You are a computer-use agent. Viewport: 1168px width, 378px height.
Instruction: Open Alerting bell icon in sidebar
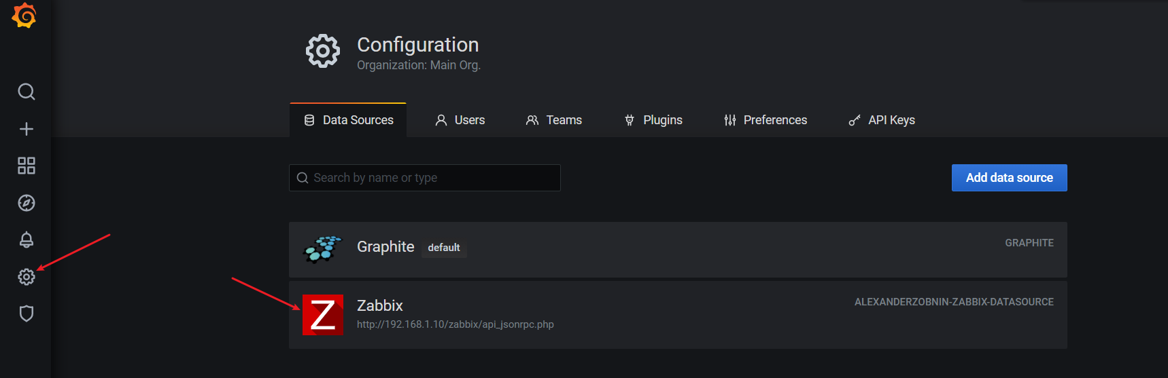(x=27, y=240)
